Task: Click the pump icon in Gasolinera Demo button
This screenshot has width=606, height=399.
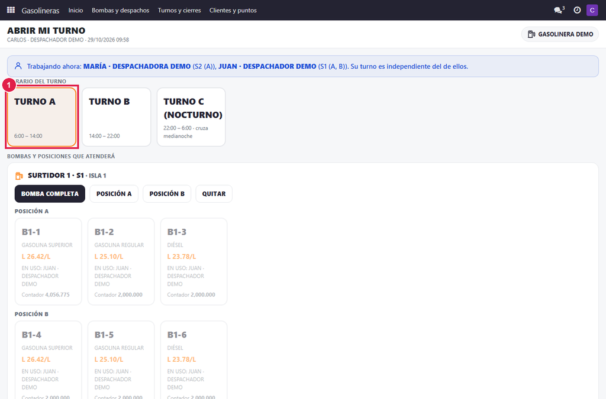Action: 531,34
